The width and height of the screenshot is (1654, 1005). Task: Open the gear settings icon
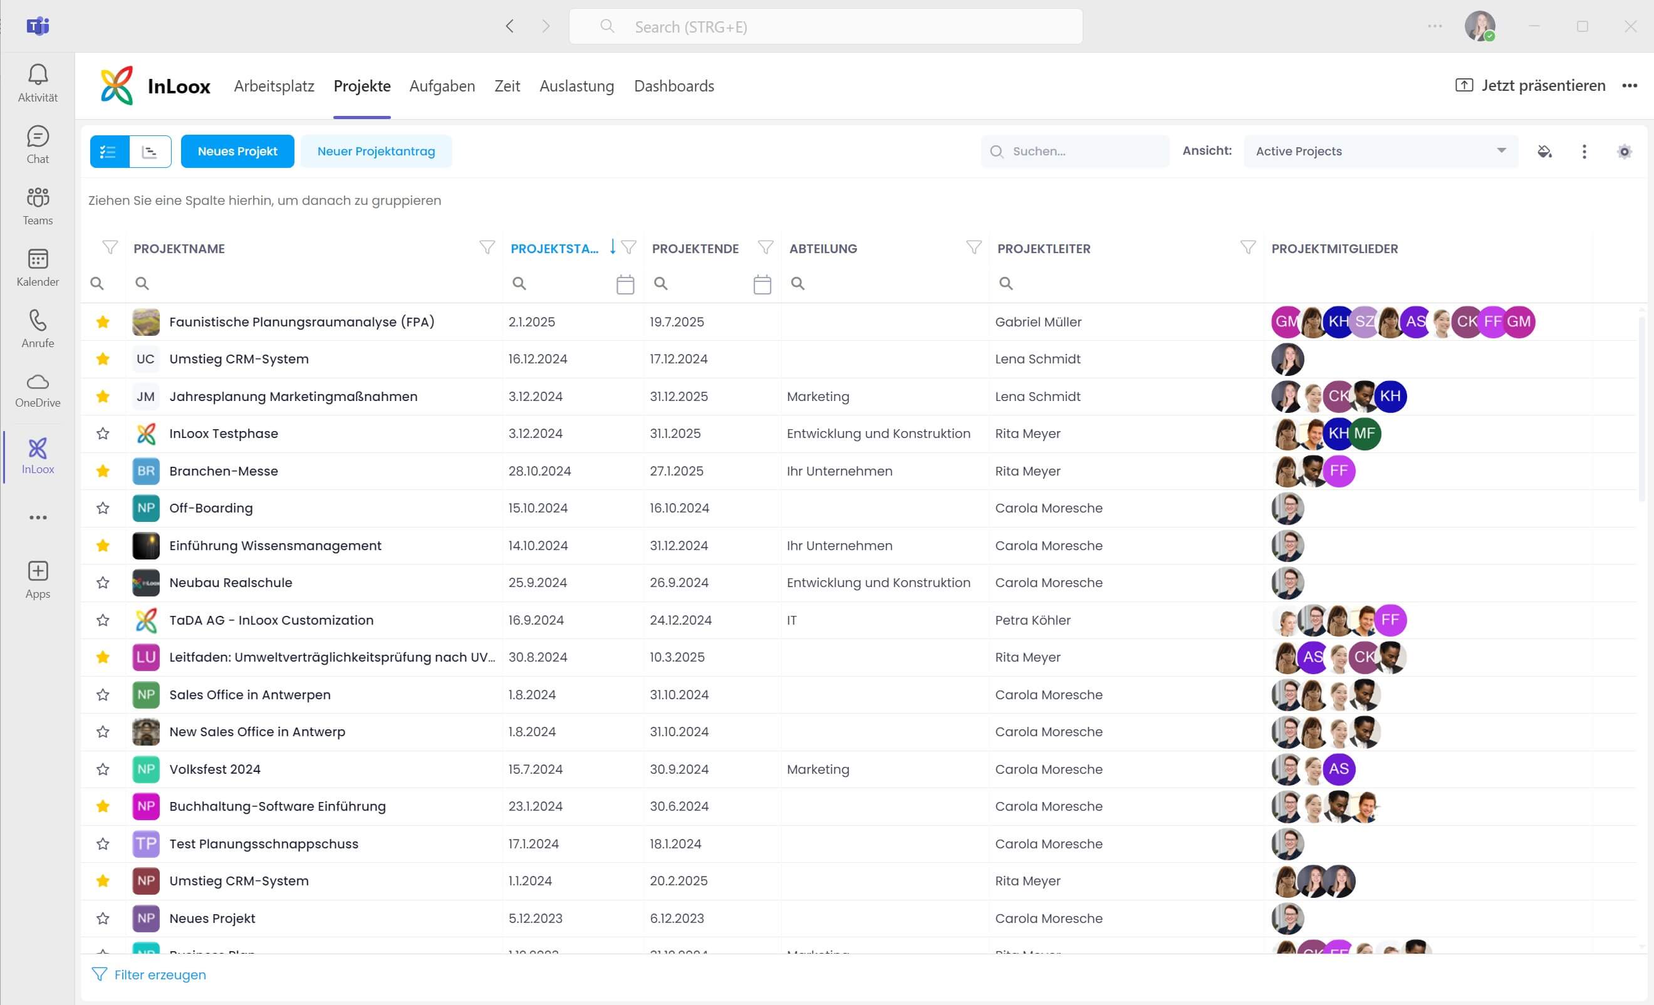(x=1624, y=151)
